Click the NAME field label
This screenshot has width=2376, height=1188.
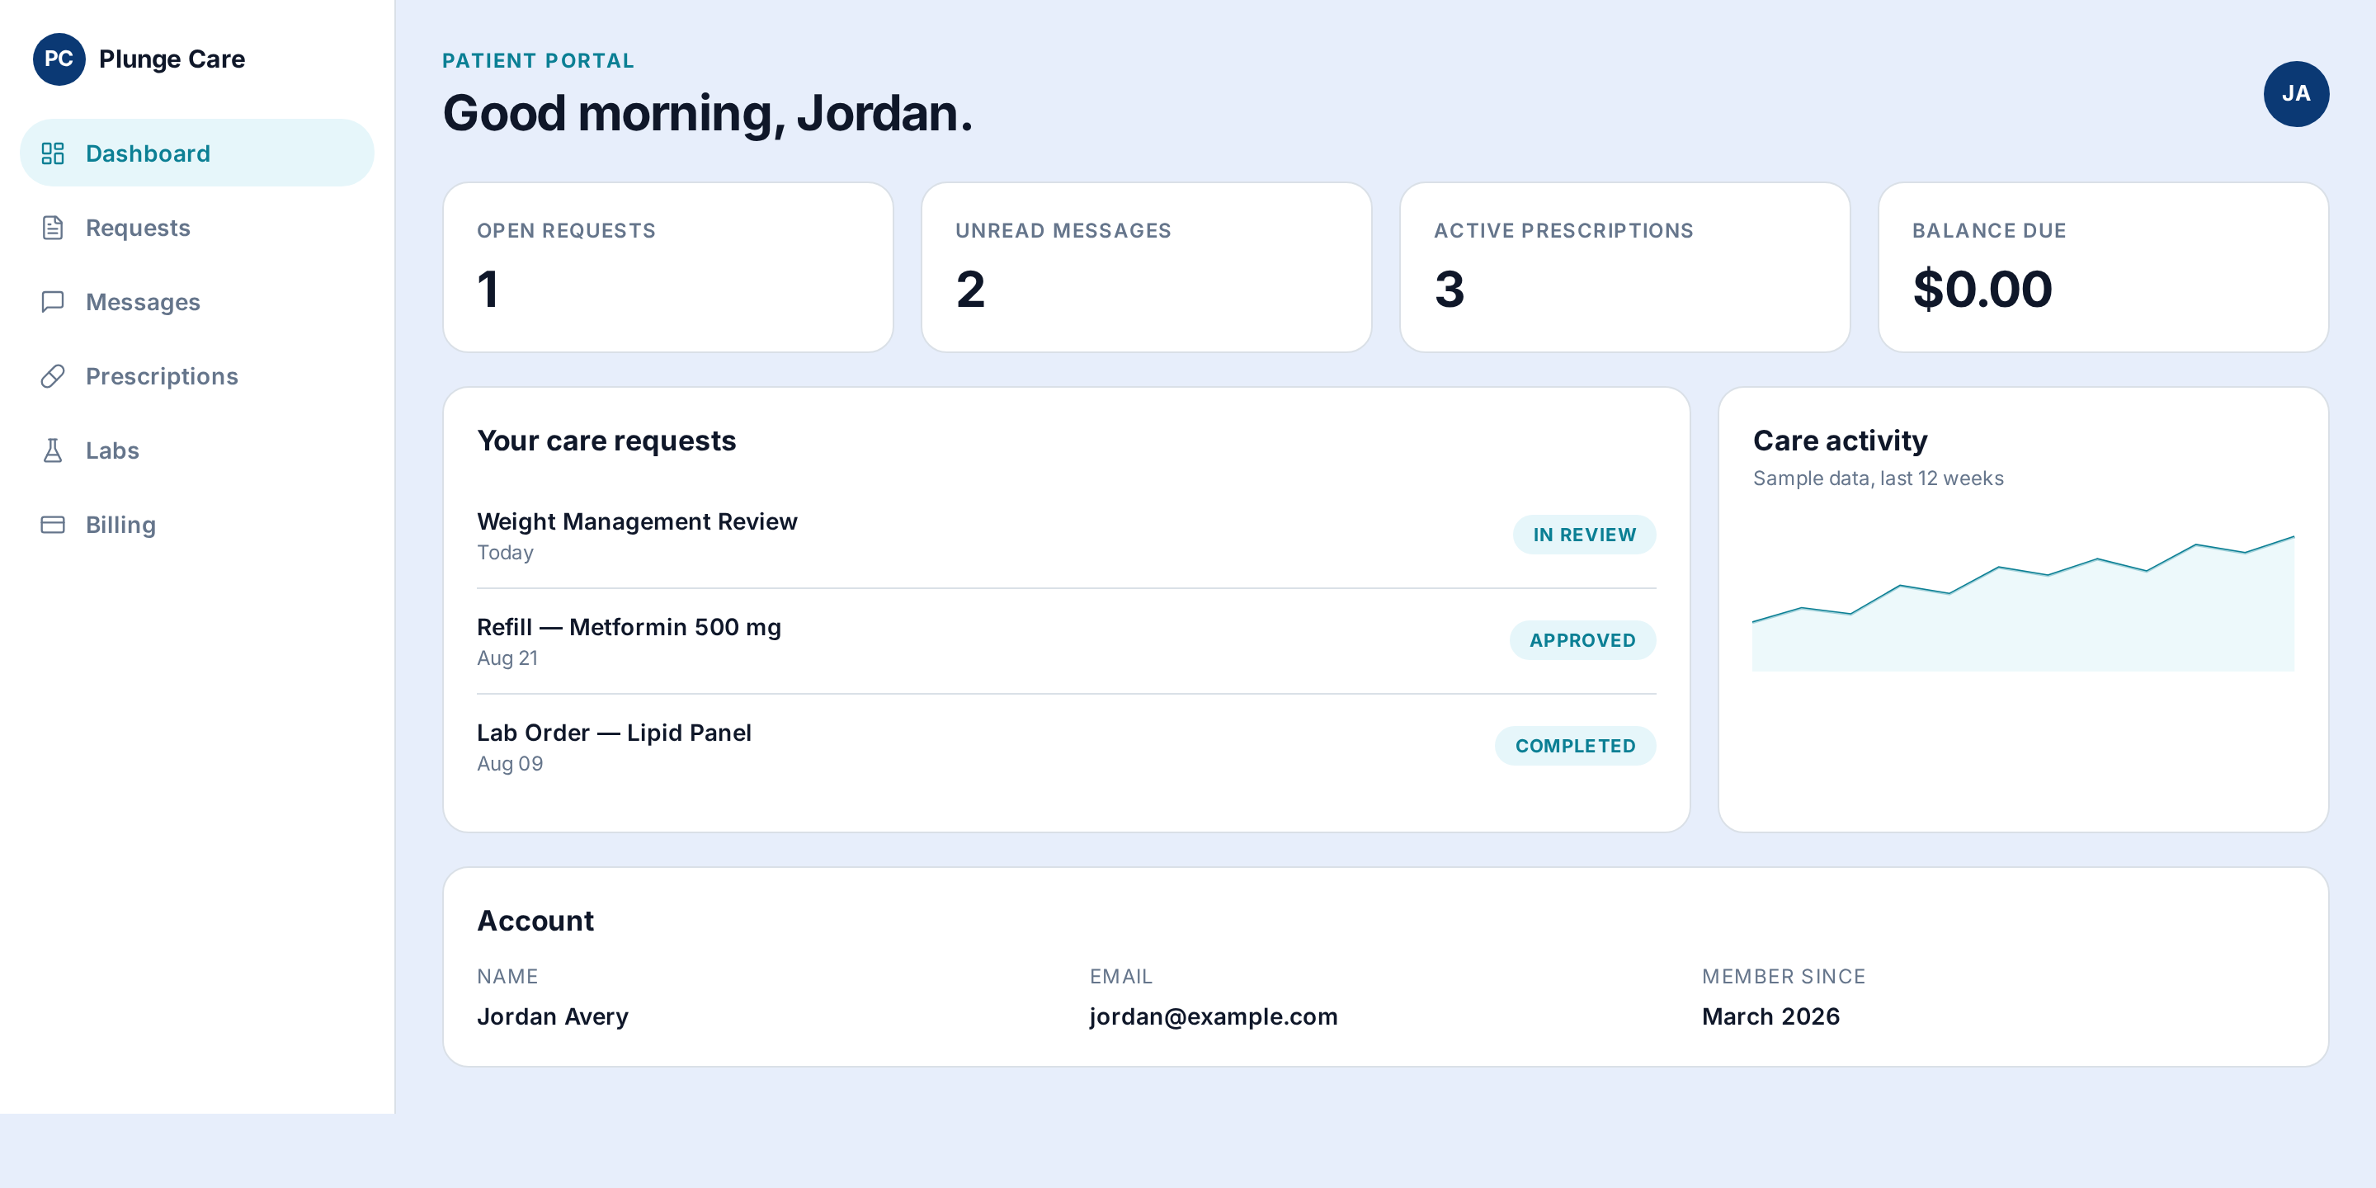pos(507,976)
